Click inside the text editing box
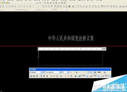The height and width of the screenshot is (92, 127). click(71, 58)
